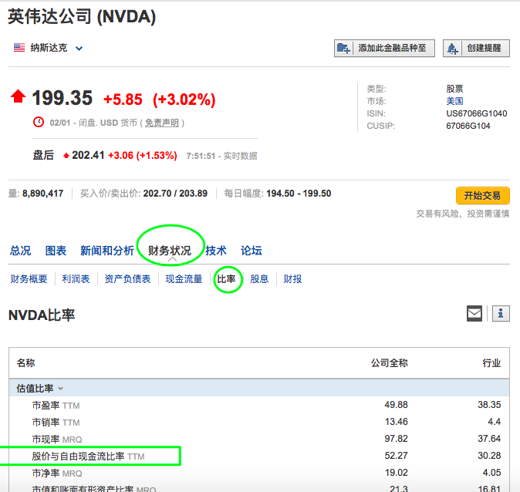Viewport: 520px width, 492px height.
Task: Open the 技术 tab
Action: click(216, 251)
